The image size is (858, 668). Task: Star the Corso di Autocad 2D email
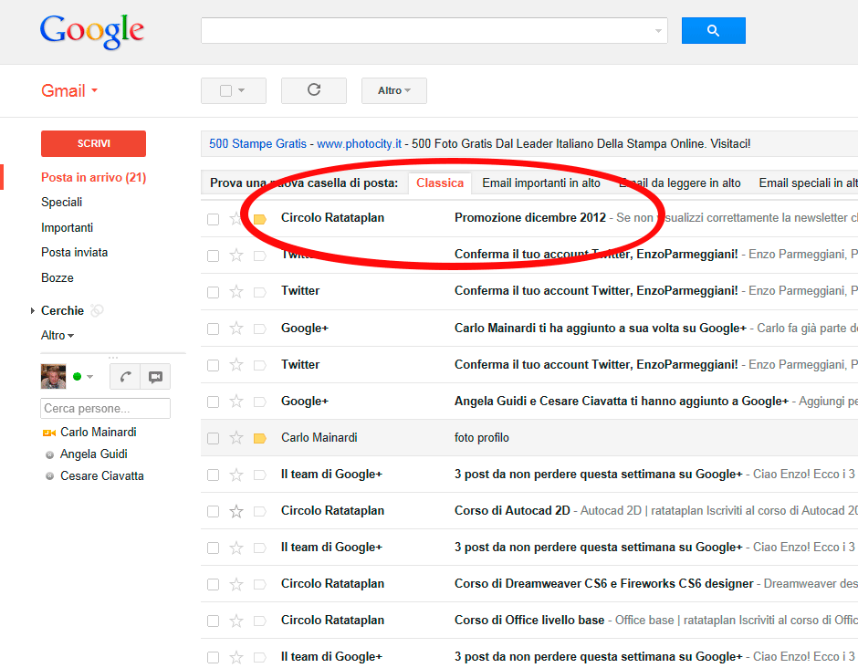coord(235,511)
